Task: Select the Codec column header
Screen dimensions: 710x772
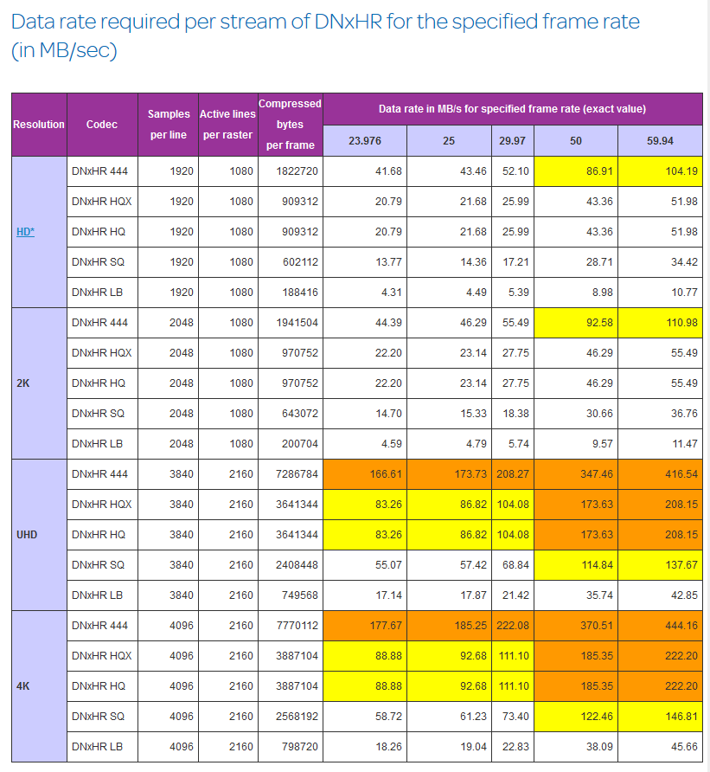Action: tap(102, 125)
